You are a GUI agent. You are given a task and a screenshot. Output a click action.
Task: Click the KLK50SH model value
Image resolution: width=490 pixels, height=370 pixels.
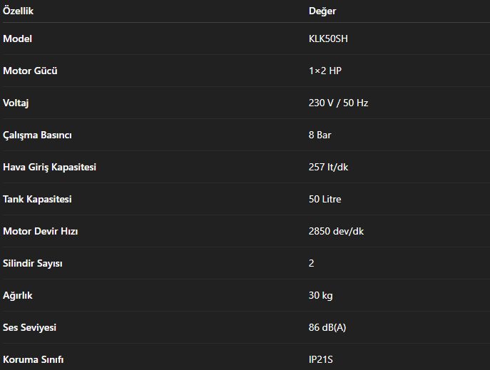point(328,38)
